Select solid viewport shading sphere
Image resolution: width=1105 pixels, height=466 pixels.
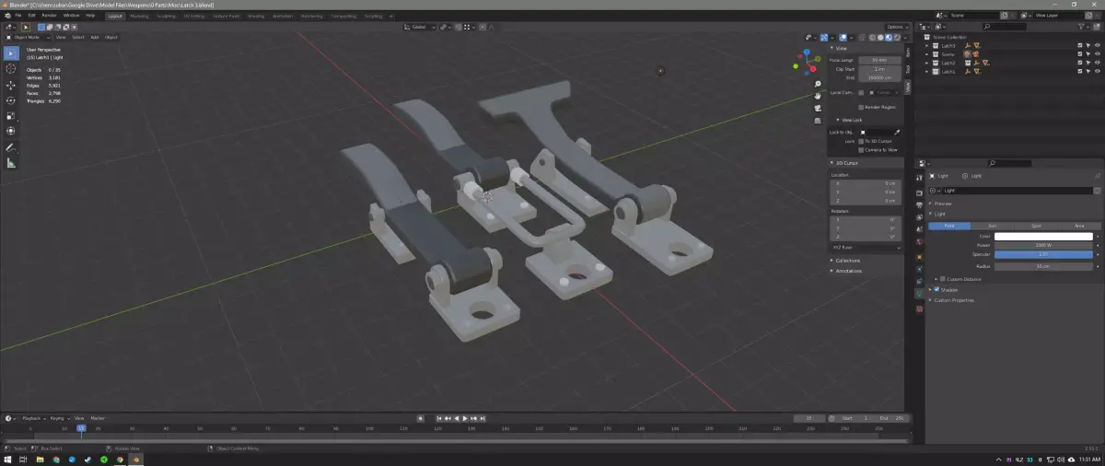click(880, 38)
